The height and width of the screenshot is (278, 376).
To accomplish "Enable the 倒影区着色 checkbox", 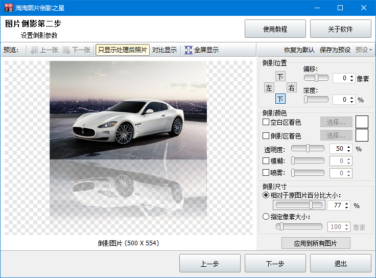I will [x=266, y=136].
